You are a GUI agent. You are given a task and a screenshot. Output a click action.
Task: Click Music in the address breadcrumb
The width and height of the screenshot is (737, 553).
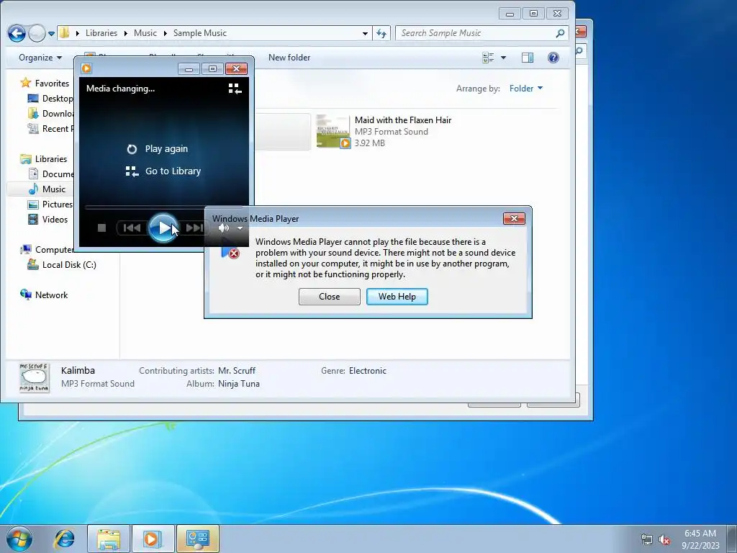click(x=145, y=33)
